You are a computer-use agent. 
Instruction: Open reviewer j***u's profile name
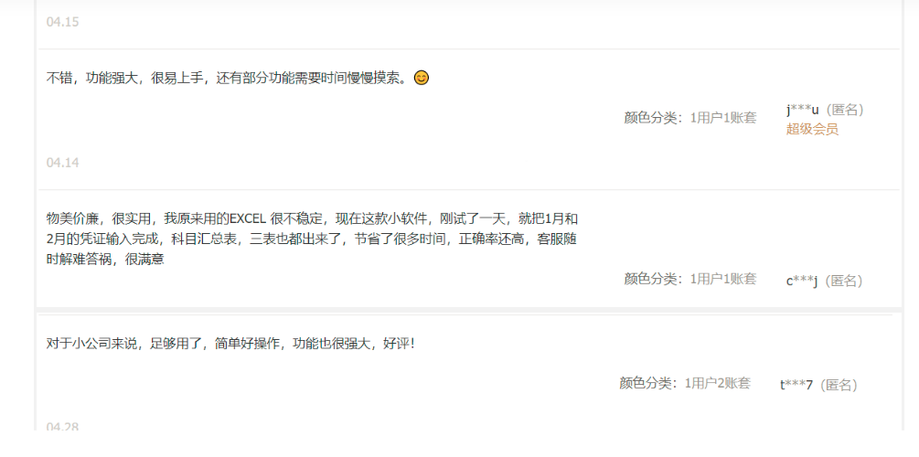click(802, 110)
